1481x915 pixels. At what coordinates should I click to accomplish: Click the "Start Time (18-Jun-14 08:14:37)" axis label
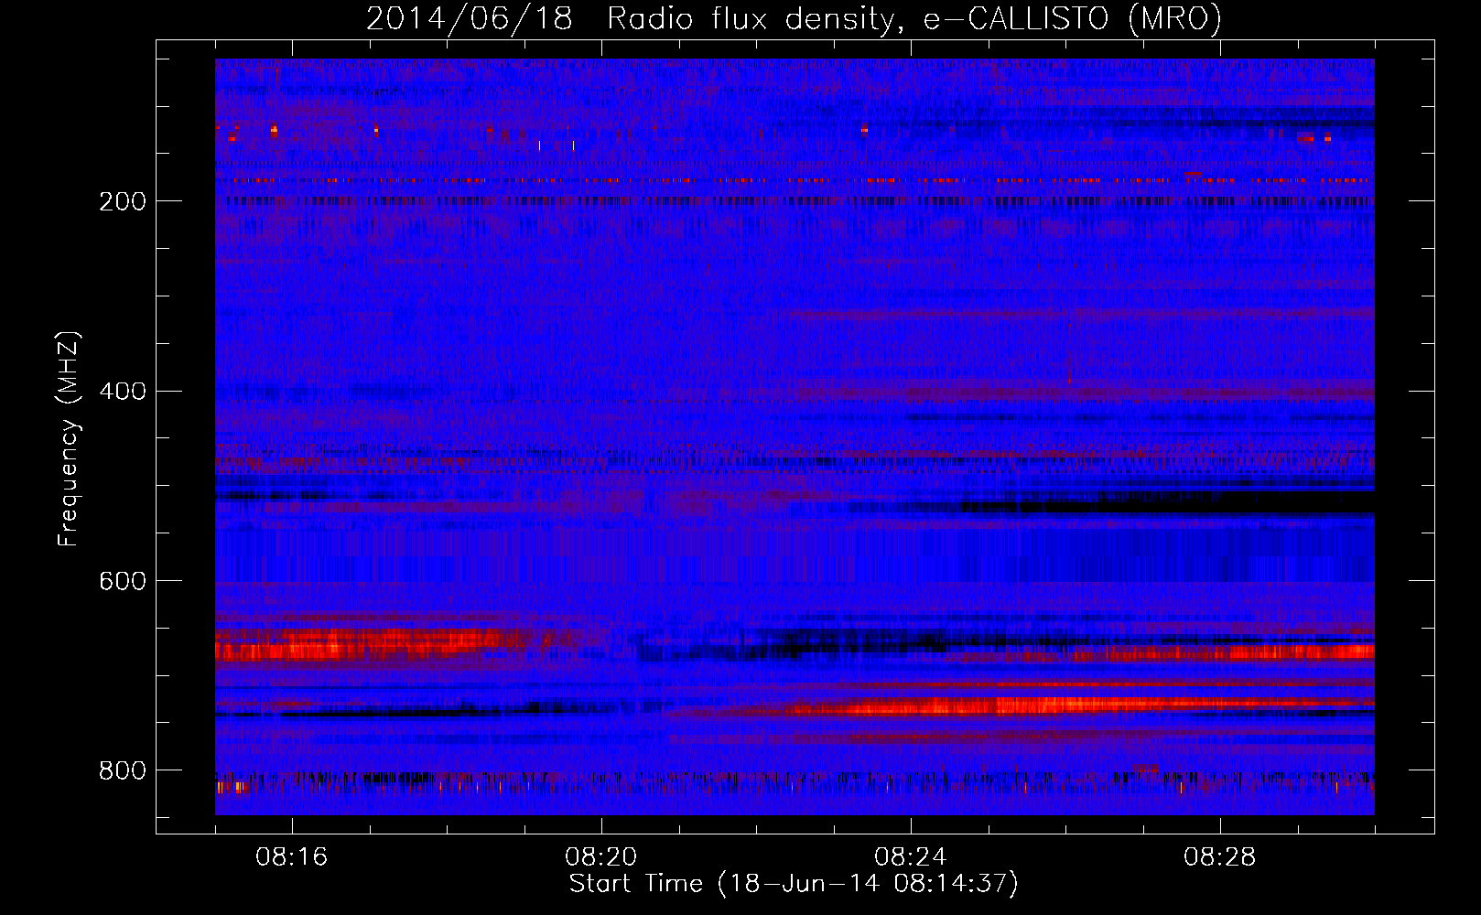click(x=794, y=884)
